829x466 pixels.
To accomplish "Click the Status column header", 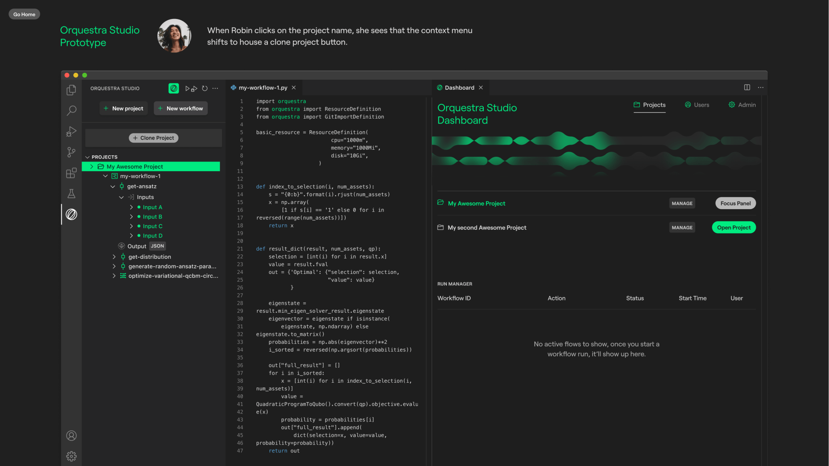I will tap(635, 298).
